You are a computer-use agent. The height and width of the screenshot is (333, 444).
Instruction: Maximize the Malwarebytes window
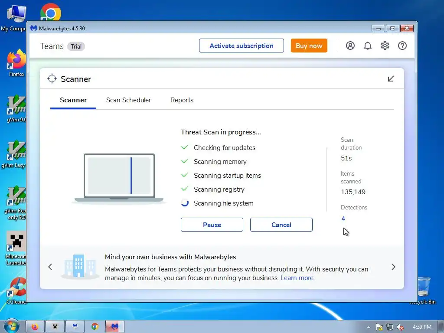coord(392,29)
